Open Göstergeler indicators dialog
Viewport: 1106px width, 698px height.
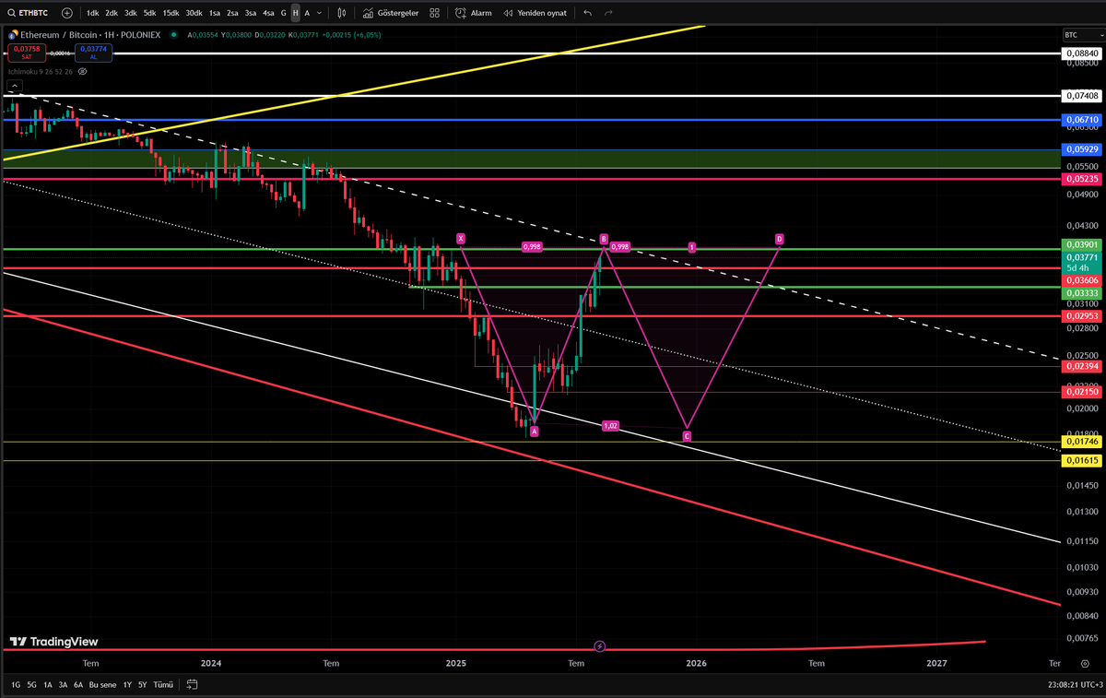[x=392, y=14]
